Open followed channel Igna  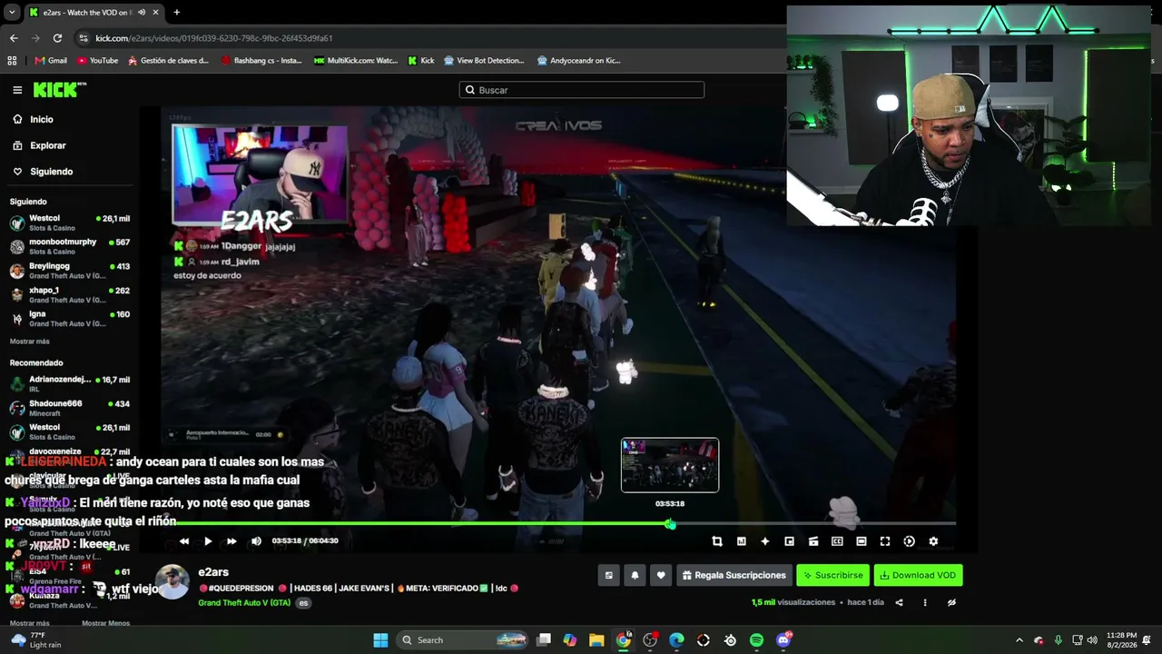point(70,318)
